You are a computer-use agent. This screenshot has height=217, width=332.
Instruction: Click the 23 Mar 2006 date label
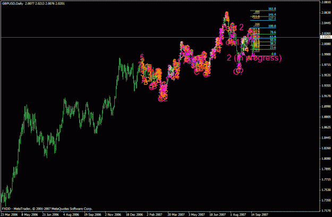click(9, 214)
